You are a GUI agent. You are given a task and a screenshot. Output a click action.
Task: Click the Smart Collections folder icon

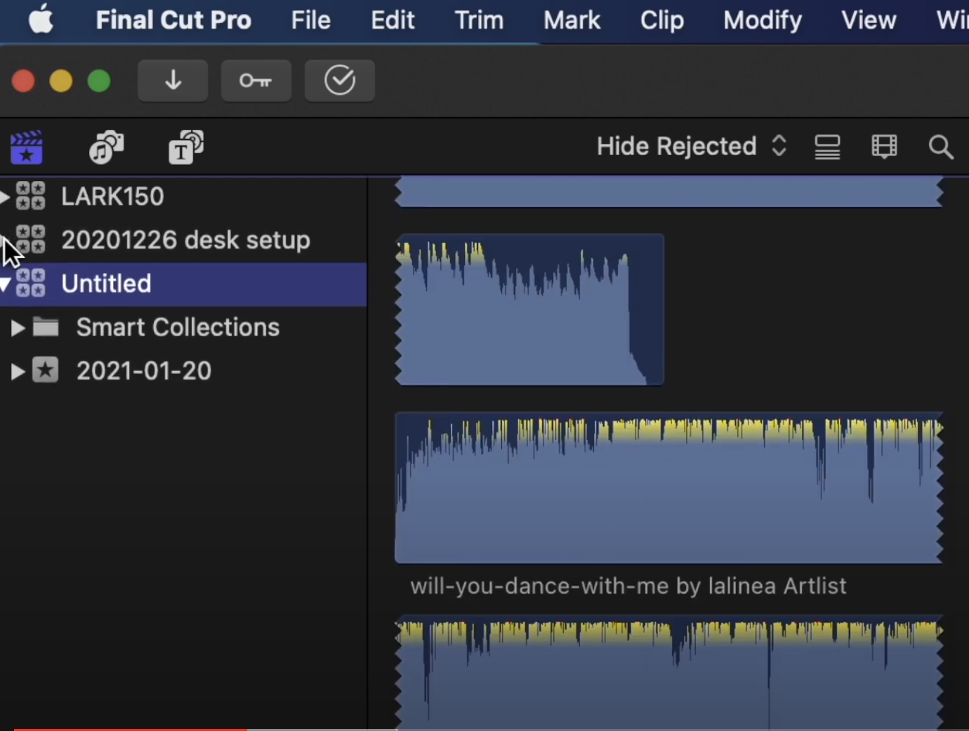[46, 327]
